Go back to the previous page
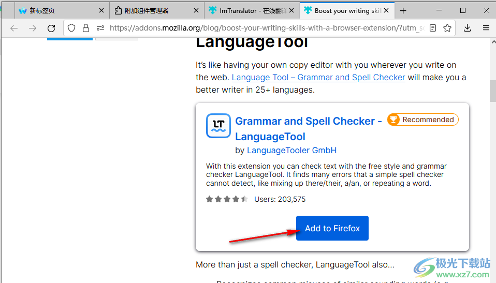The height and width of the screenshot is (283, 496). [x=14, y=28]
